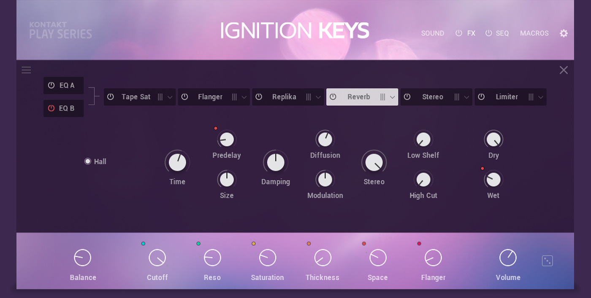Open the SEQ tab
This screenshot has height=298, width=591.
502,33
